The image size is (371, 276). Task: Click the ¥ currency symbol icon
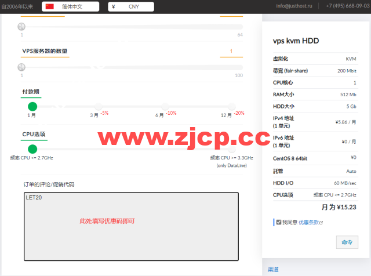(114, 6)
